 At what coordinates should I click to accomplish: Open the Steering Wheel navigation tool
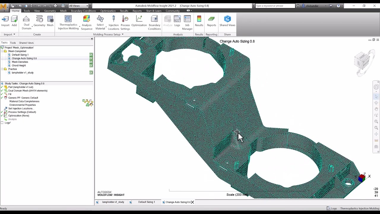pos(376,87)
